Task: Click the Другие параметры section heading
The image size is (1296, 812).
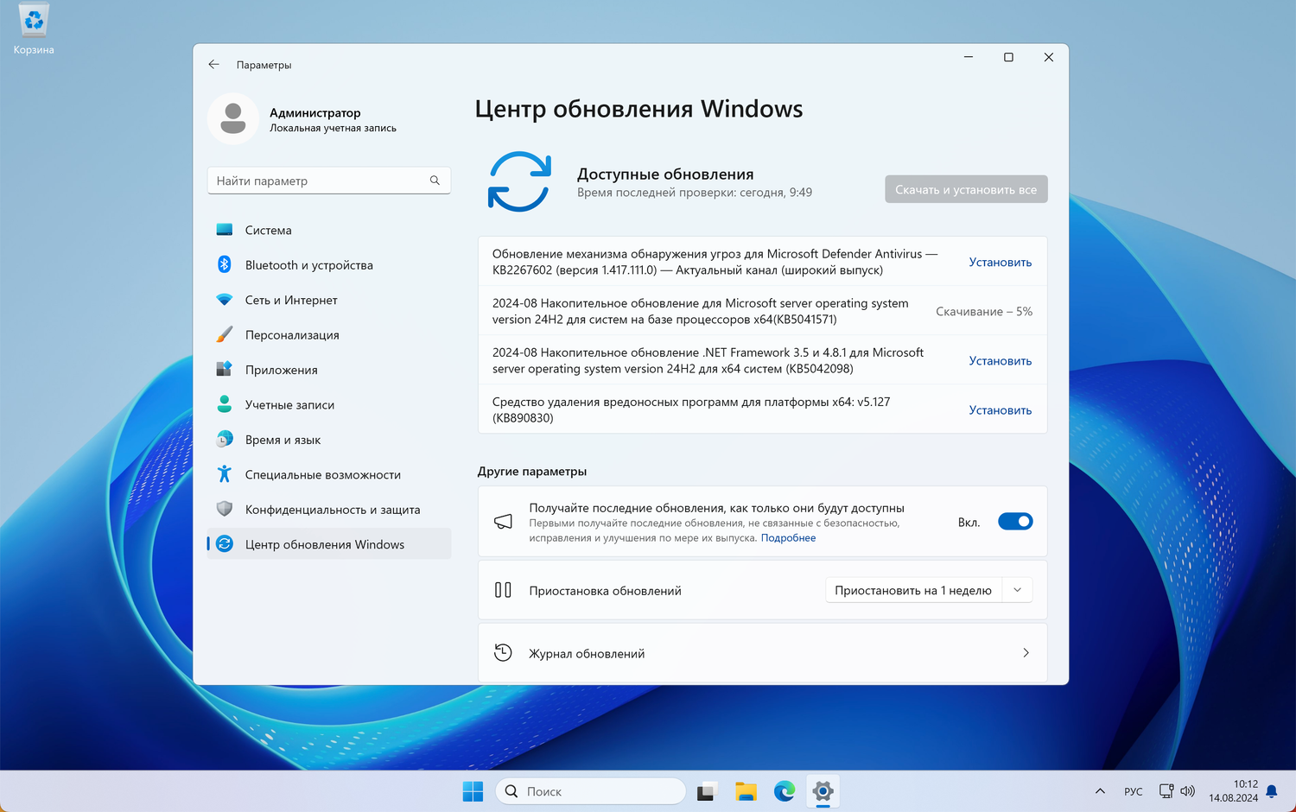Action: (532, 471)
